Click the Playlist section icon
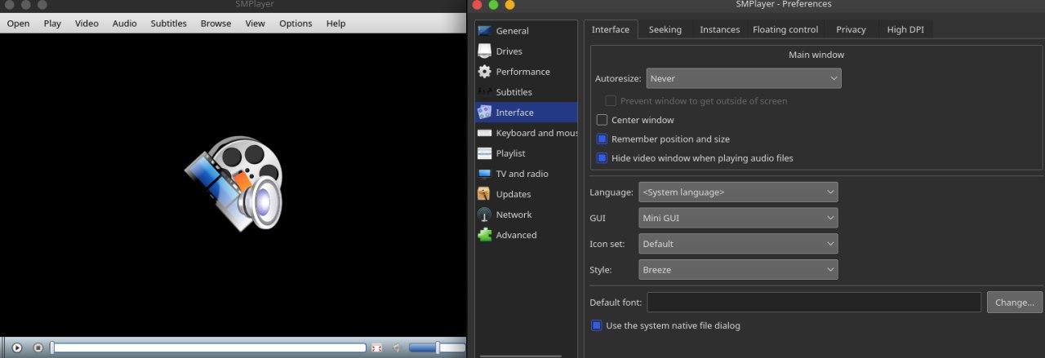The width and height of the screenshot is (1045, 358). point(485,153)
